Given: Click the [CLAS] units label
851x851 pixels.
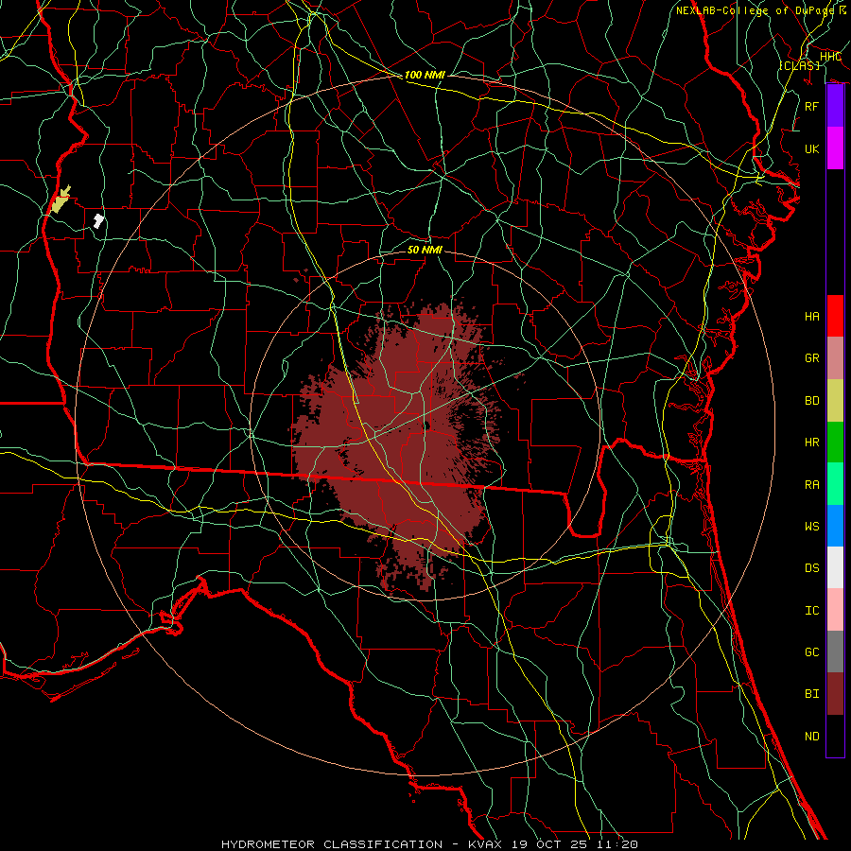Looking at the screenshot, I should [x=799, y=65].
